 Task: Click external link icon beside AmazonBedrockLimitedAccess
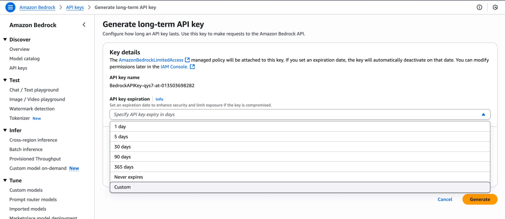click(x=187, y=60)
